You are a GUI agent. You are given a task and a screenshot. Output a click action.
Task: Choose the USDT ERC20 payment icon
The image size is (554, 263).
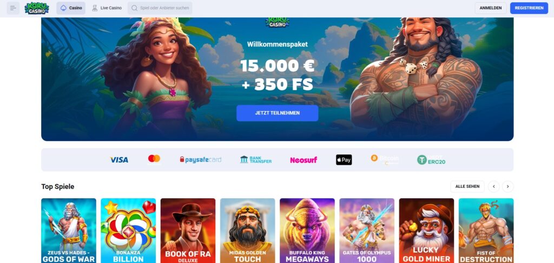(x=431, y=160)
